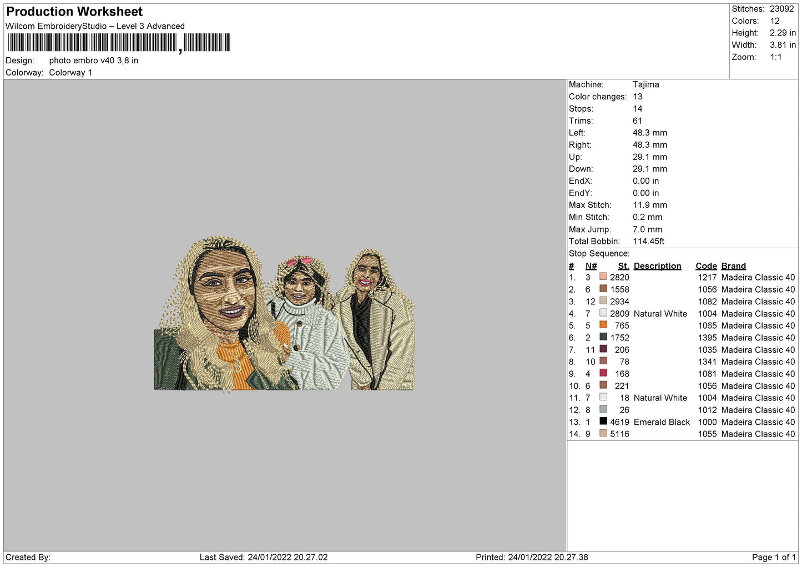This screenshot has height=567, width=802.
Task: Select the dusty pink swatch in row 8
Action: click(603, 361)
